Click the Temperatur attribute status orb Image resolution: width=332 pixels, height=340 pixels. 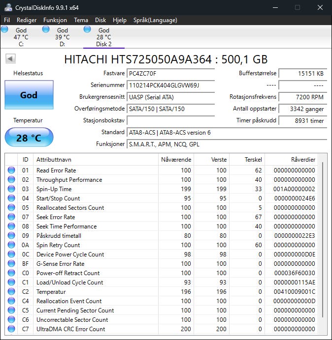click(x=11, y=292)
